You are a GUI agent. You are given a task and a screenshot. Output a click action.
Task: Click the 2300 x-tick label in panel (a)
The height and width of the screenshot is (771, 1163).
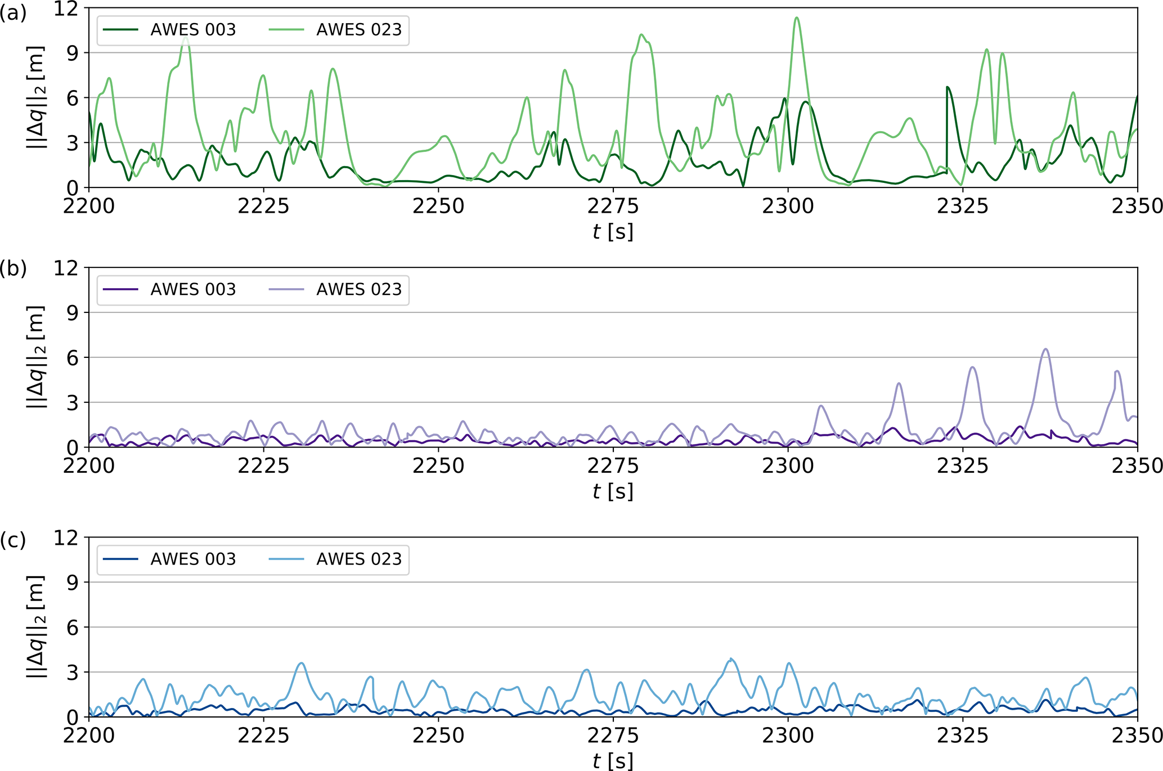(x=788, y=207)
